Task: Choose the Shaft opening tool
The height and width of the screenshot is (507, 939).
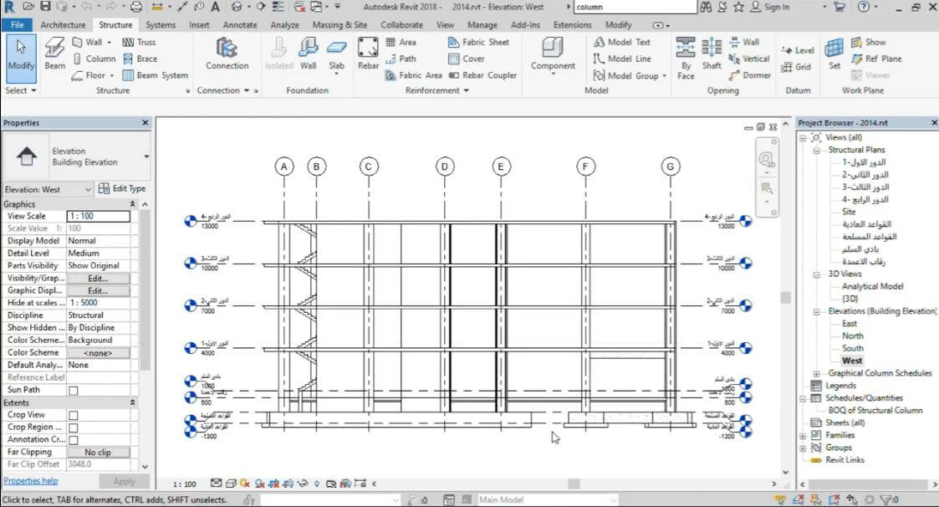Action: [712, 54]
